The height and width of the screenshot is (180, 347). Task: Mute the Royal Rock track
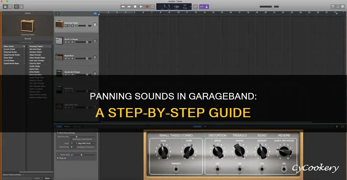[x=66, y=58]
